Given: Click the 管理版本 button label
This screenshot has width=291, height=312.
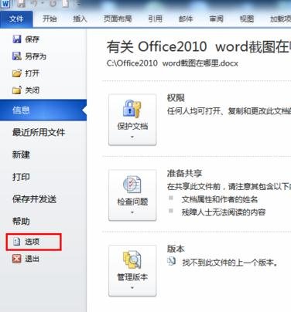Looking at the screenshot, I should coord(132,277).
